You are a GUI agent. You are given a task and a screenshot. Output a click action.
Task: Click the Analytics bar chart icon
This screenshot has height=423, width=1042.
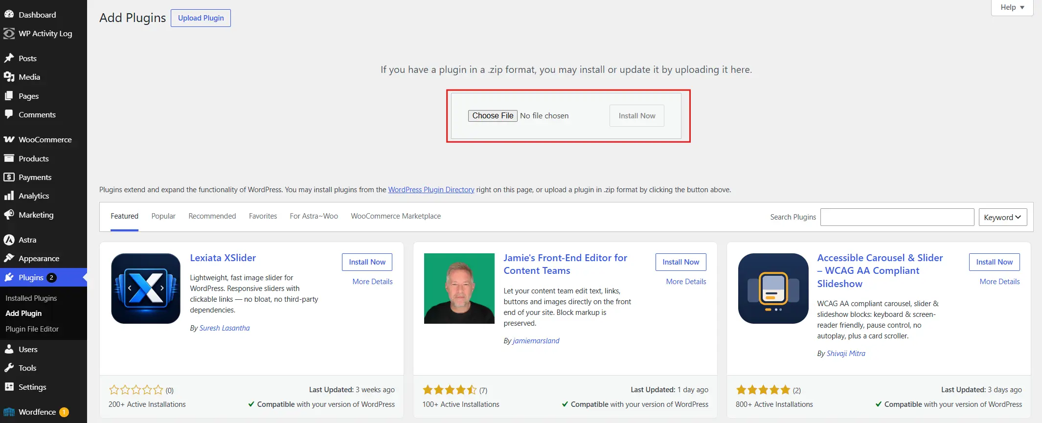[x=9, y=196]
